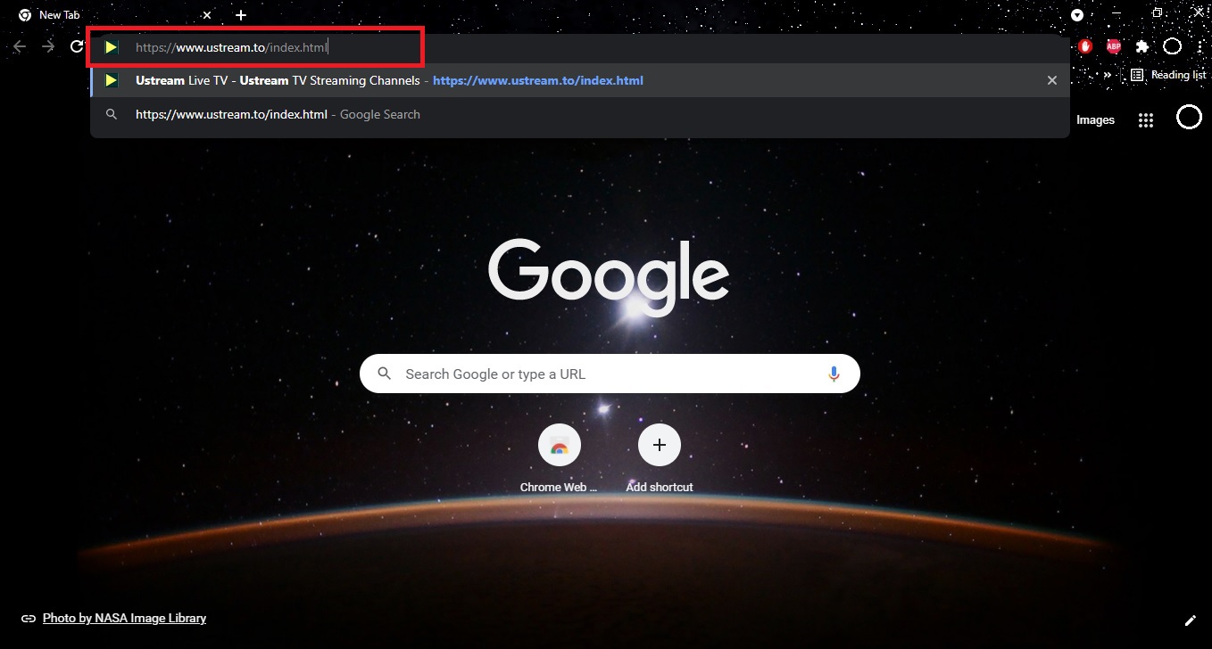
Task: Select the New Tab tab
Action: click(x=114, y=15)
